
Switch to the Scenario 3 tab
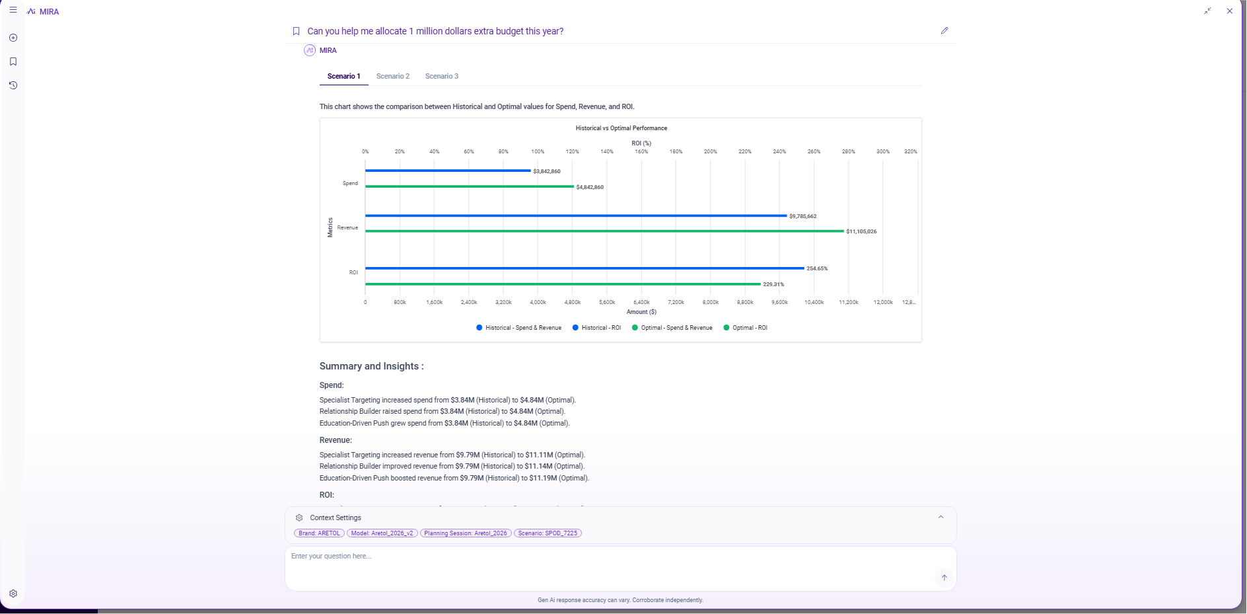(x=441, y=76)
